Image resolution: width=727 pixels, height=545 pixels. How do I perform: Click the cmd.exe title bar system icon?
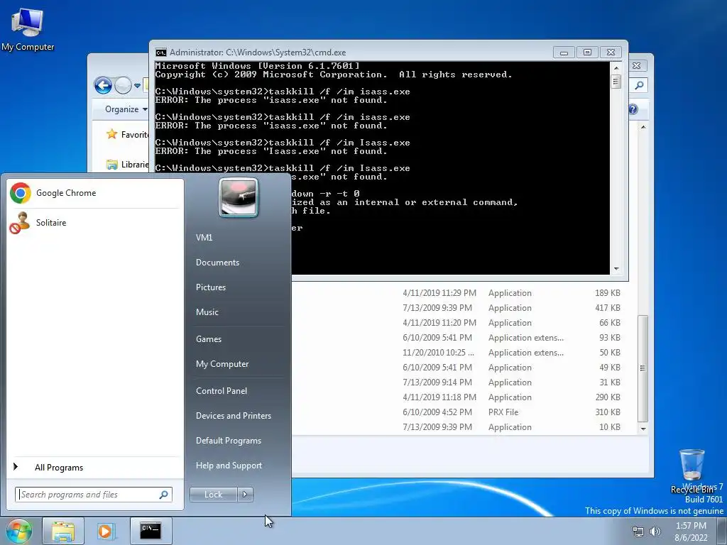pos(161,53)
